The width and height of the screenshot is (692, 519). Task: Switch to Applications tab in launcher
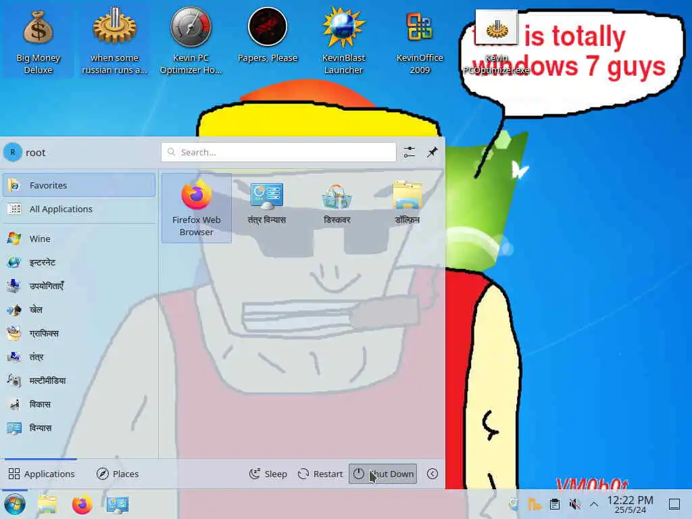tap(41, 474)
